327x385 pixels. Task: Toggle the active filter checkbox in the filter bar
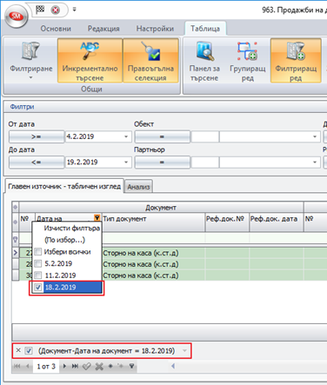point(29,351)
